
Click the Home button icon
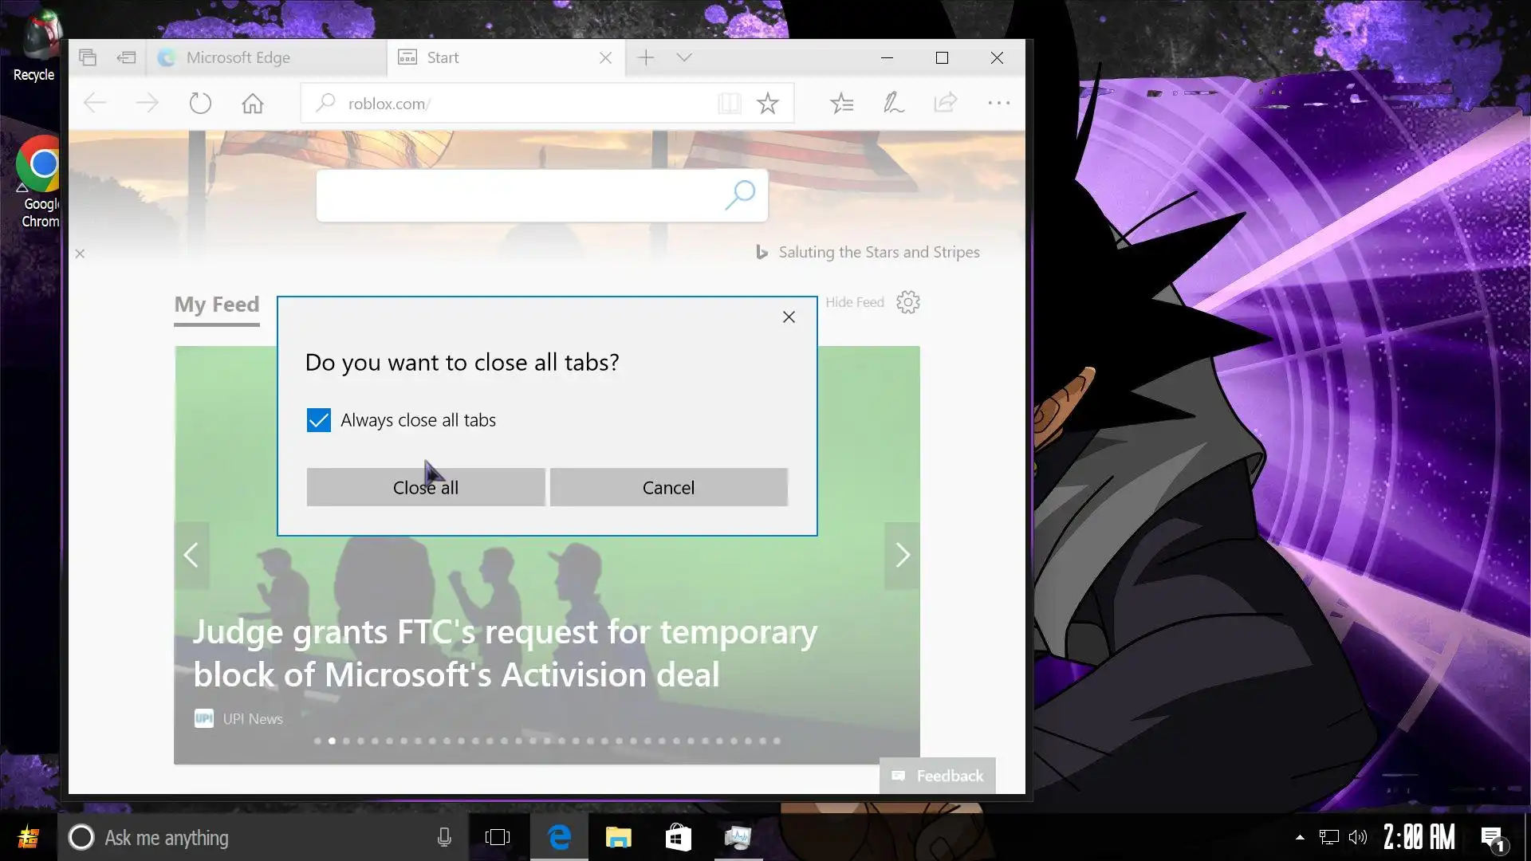tap(253, 104)
